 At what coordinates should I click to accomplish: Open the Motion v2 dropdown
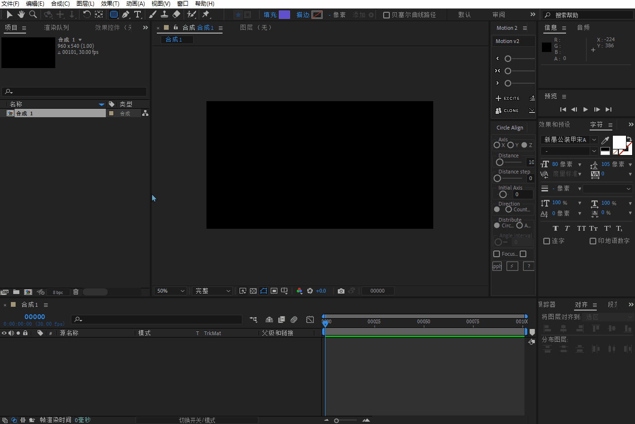[x=513, y=41]
